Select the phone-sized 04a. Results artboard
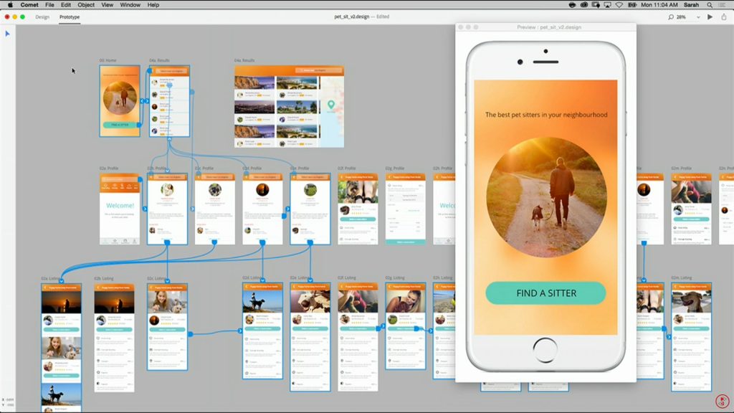 [x=169, y=101]
